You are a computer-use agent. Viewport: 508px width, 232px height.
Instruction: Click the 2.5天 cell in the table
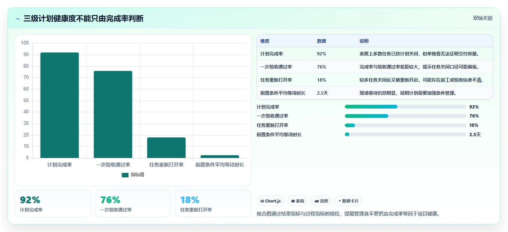pos(322,93)
